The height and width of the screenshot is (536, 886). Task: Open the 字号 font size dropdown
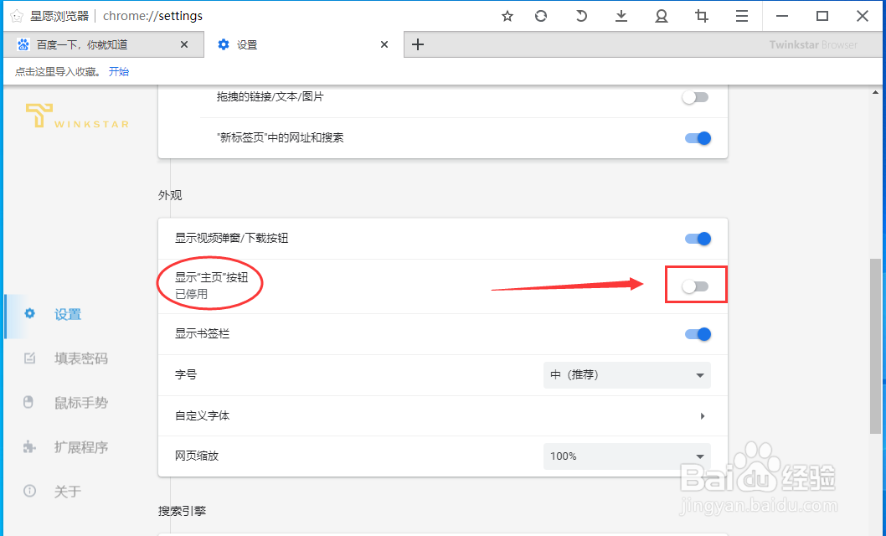626,374
